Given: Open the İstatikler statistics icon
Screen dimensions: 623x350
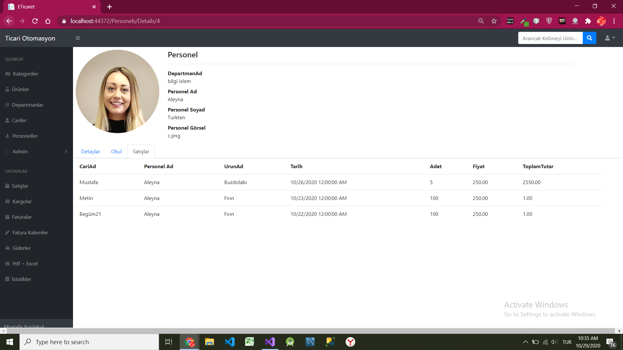Looking at the screenshot, I should click(7, 279).
